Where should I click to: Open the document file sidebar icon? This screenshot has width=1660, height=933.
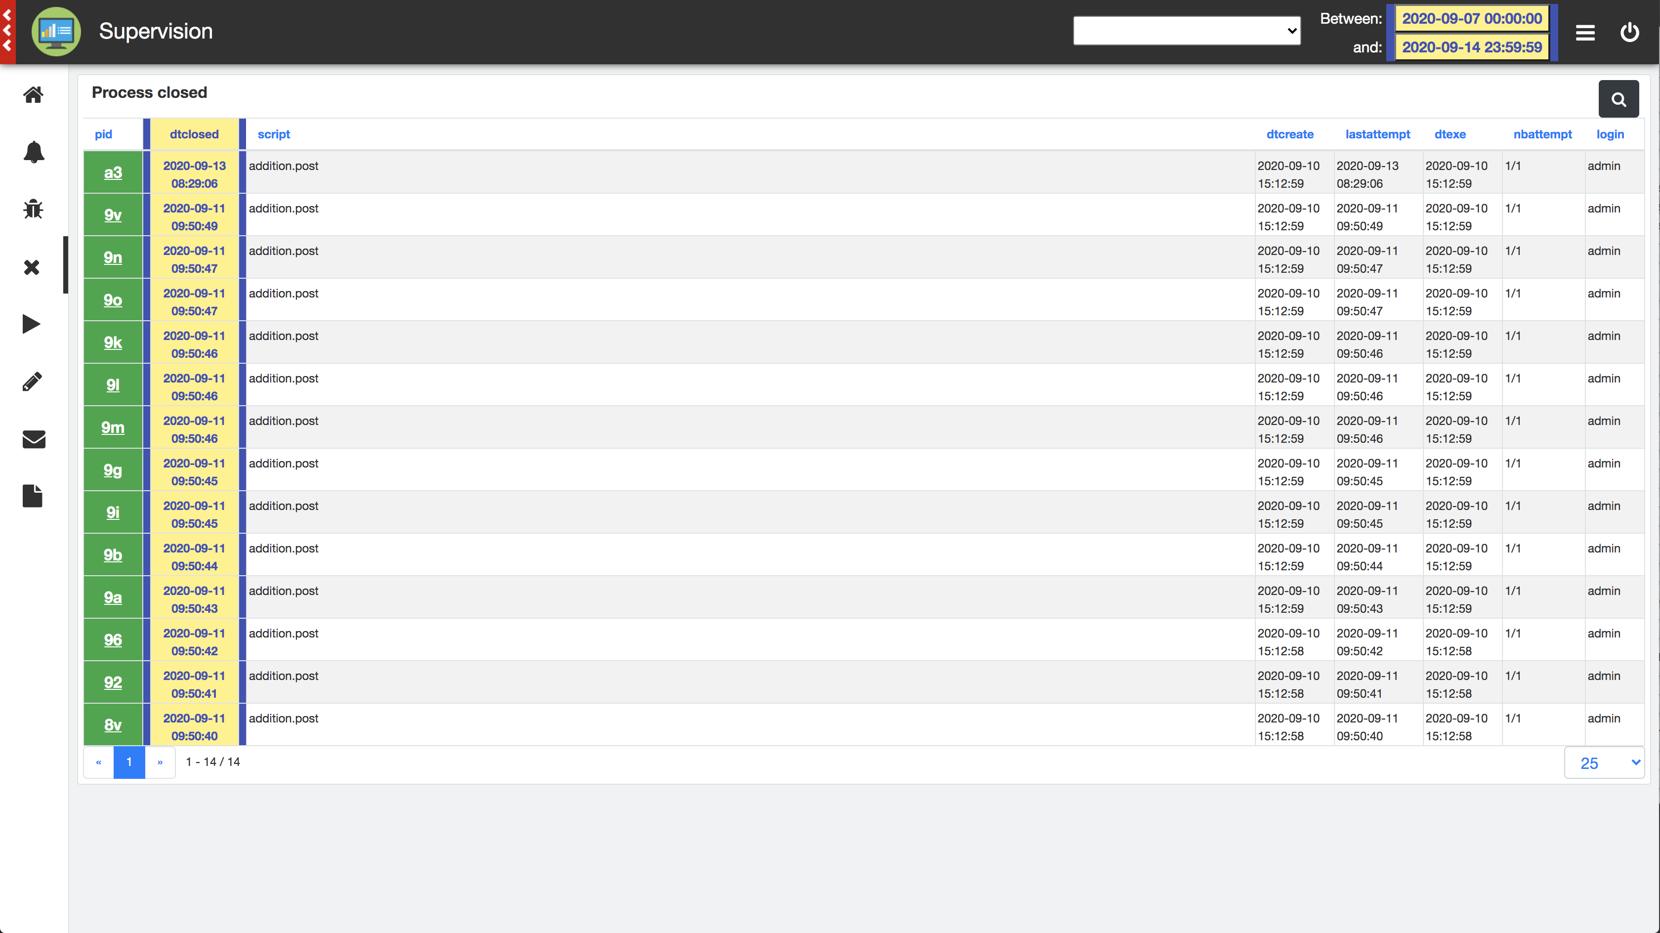pos(32,496)
